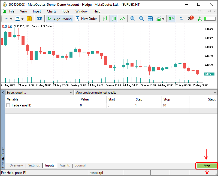Expand the indicators list arrow
This screenshot has width=218, height=176.
click(163, 19)
